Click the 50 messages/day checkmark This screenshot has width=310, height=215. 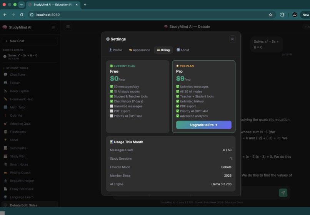click(112, 86)
